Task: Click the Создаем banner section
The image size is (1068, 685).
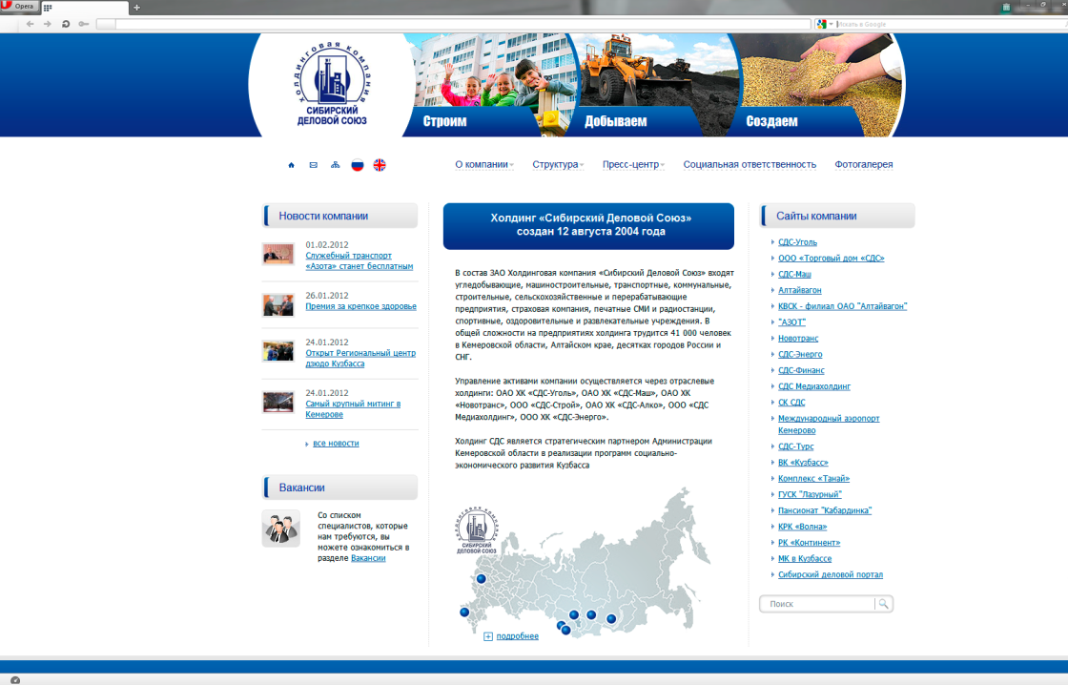Action: 817,85
